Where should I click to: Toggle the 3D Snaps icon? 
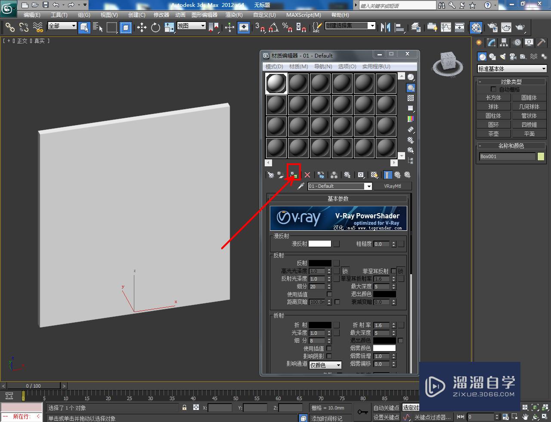(260, 28)
